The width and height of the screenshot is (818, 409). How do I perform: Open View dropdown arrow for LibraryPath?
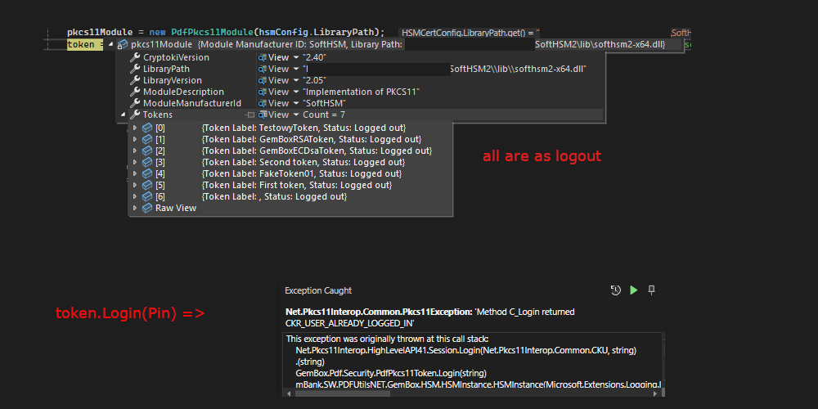(296, 69)
